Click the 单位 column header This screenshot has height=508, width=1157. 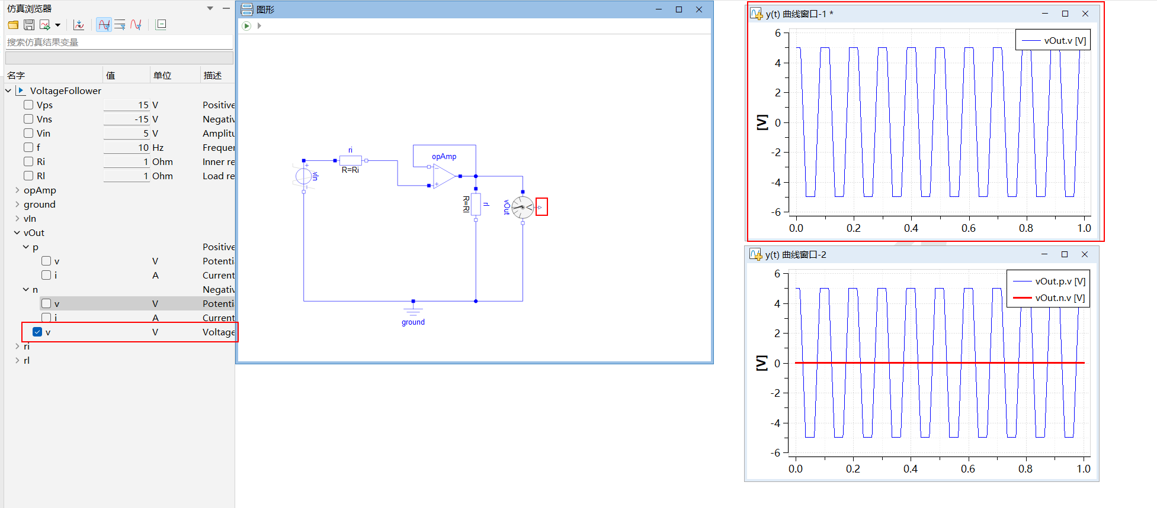click(162, 75)
